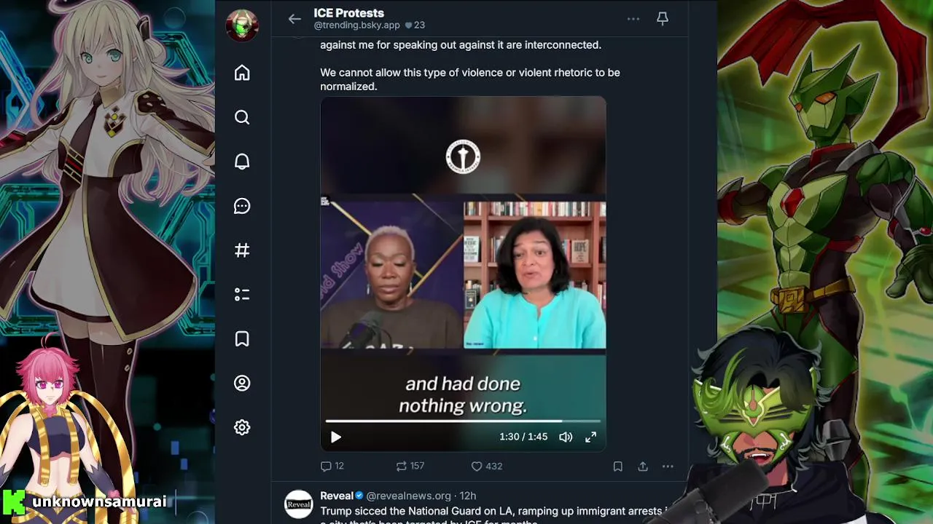Open Feeds hashtag icon in sidebar
933x524 pixels.
pyautogui.click(x=242, y=250)
